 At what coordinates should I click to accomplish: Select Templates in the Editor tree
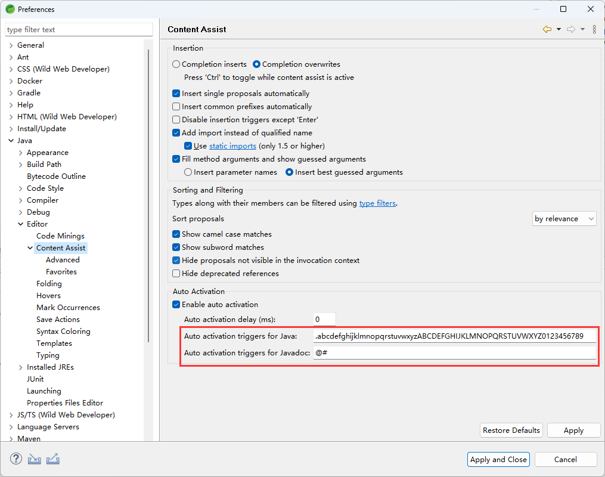pyautogui.click(x=54, y=343)
